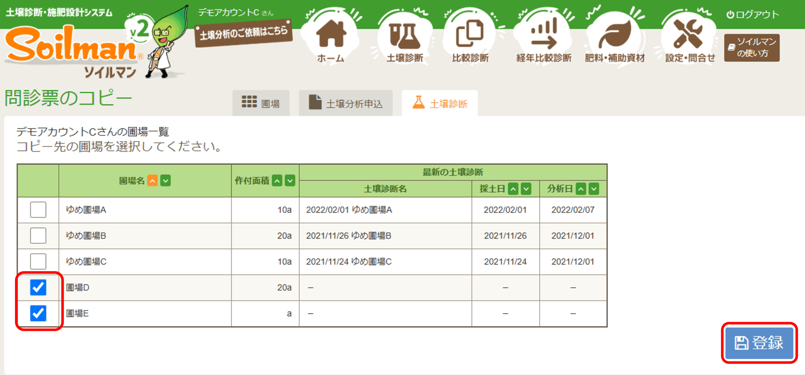The height and width of the screenshot is (375, 805).
Task: Uncheck the 圃場D checkbox
Action: pos(38,287)
